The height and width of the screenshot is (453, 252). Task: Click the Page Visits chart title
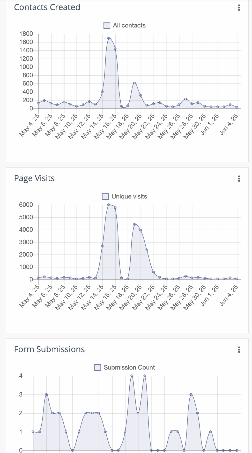[34, 178]
